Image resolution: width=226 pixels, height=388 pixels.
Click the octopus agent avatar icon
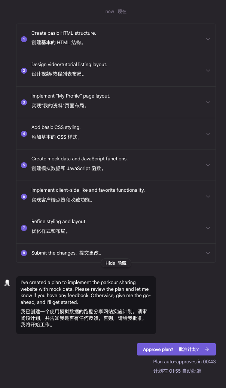[7, 283]
